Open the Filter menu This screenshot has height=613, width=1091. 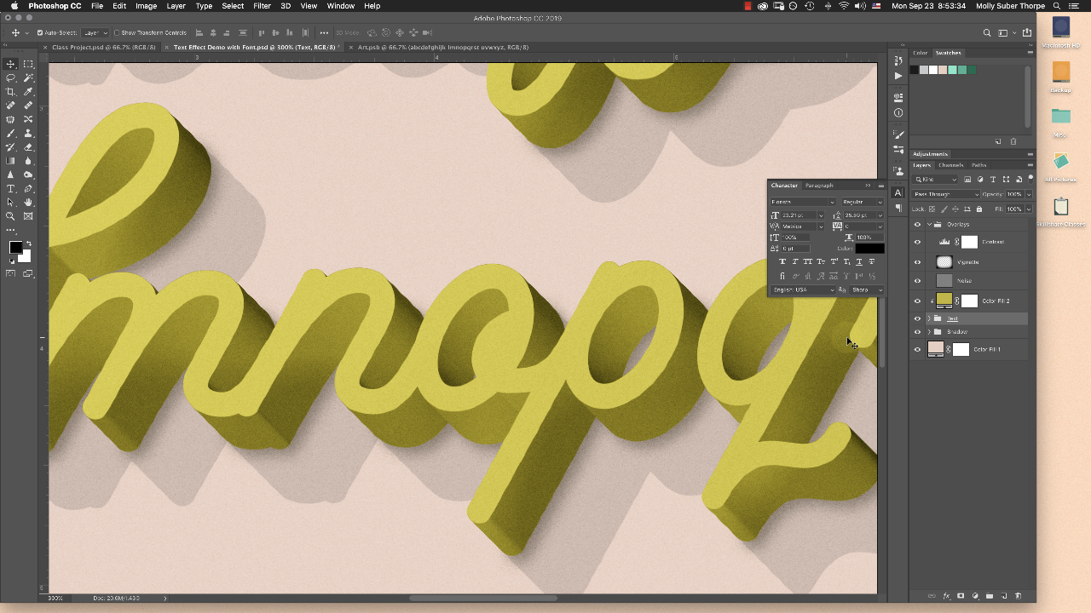pyautogui.click(x=262, y=6)
